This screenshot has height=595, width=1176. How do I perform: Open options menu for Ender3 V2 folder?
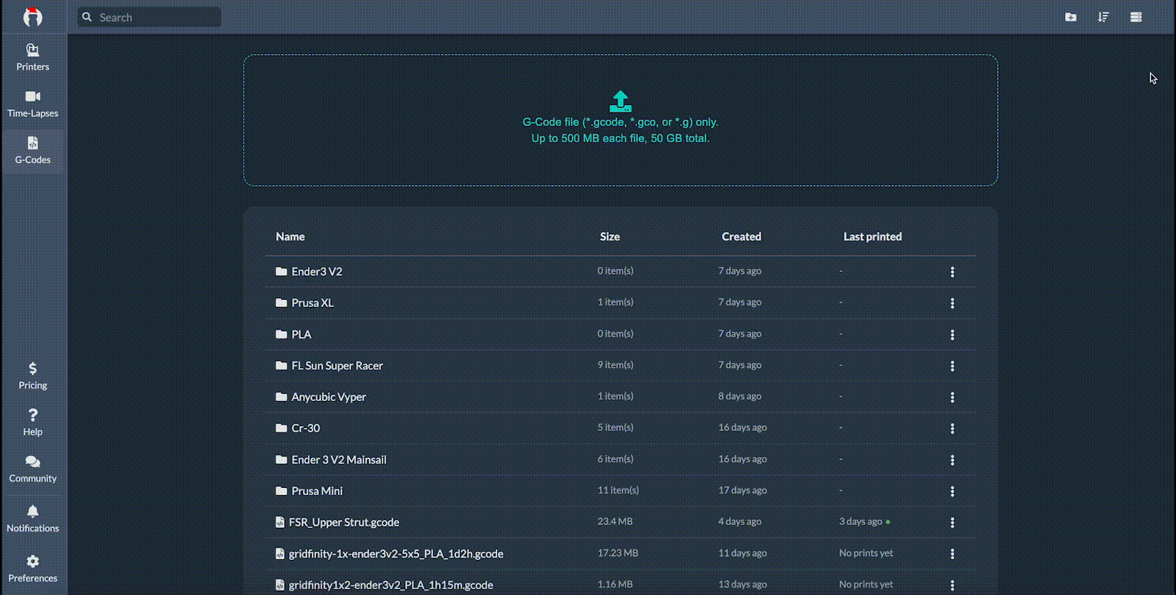(x=952, y=271)
